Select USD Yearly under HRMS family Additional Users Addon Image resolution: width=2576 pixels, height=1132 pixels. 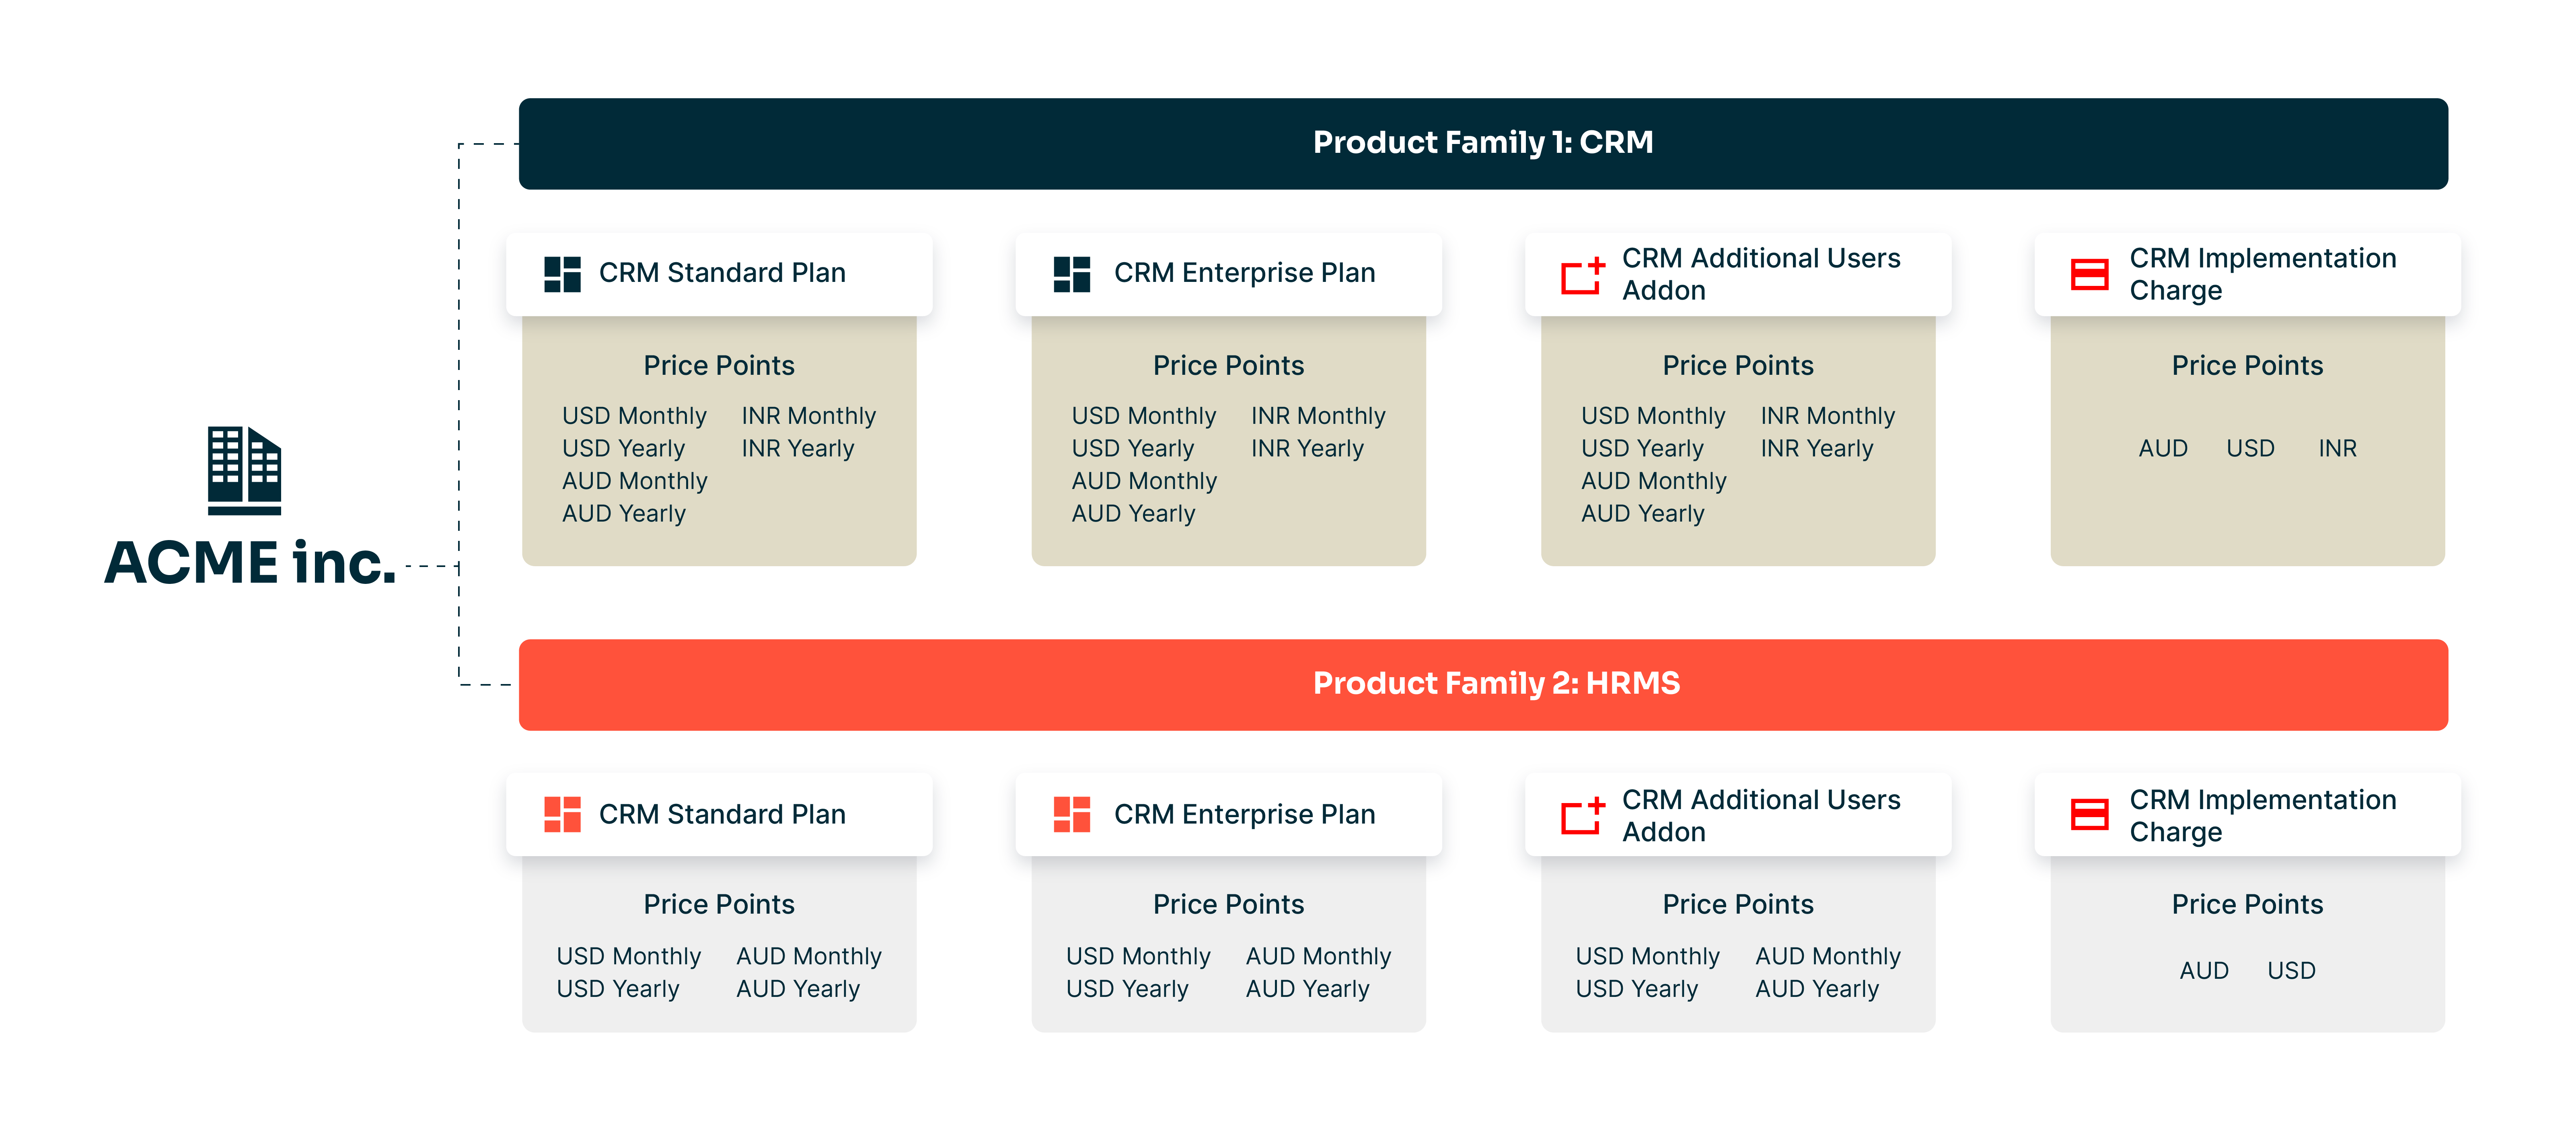(x=1636, y=989)
